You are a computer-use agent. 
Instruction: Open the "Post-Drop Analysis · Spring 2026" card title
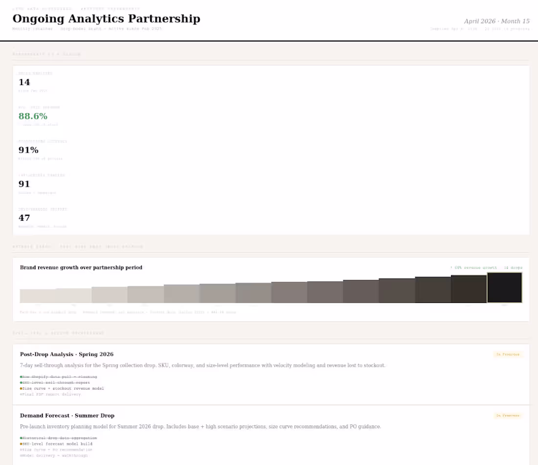click(x=66, y=354)
